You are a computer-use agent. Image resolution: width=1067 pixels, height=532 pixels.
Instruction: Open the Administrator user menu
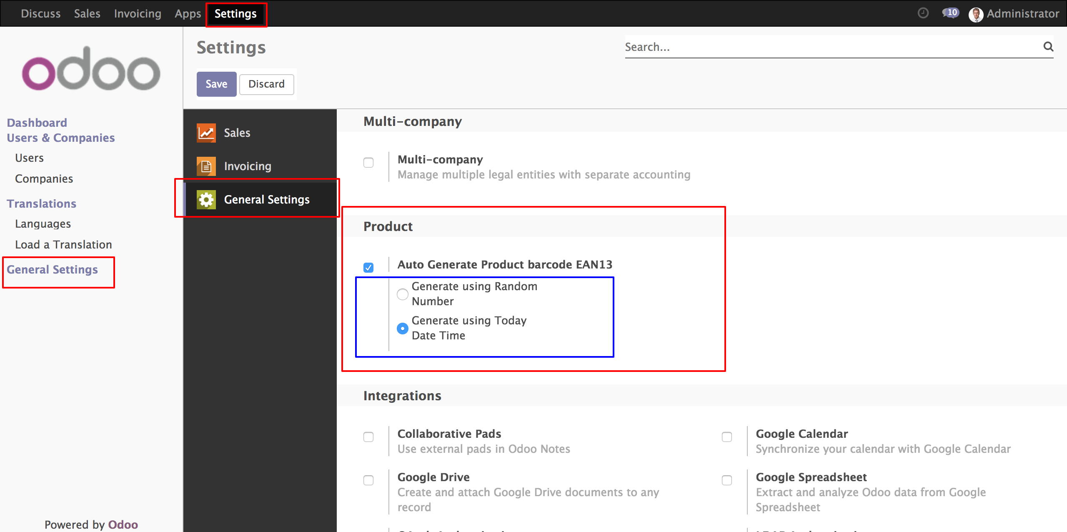[1022, 14]
